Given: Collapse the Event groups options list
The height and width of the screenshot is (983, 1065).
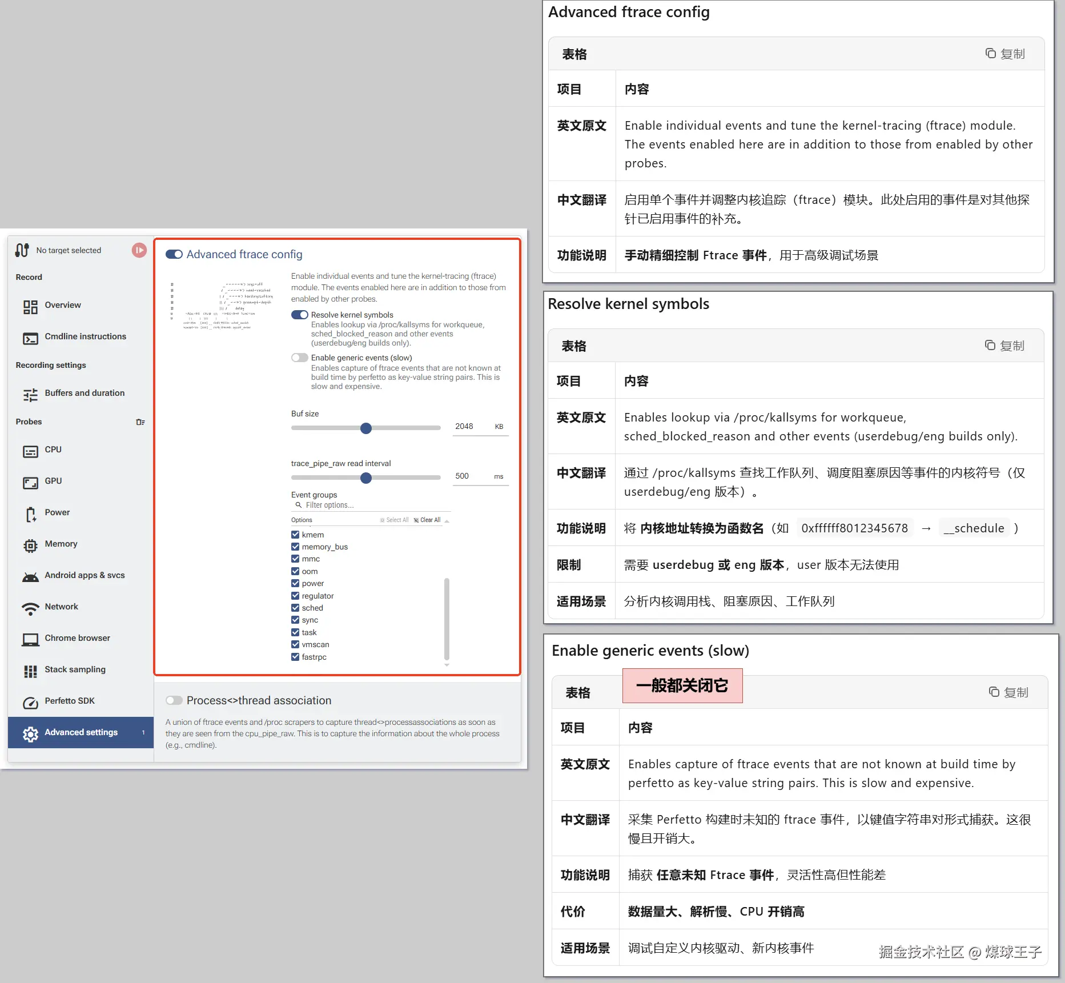Looking at the screenshot, I should 447,520.
